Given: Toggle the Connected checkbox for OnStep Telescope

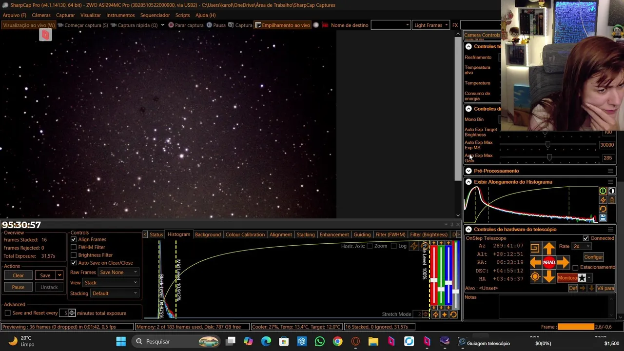Looking at the screenshot, I should (585, 238).
